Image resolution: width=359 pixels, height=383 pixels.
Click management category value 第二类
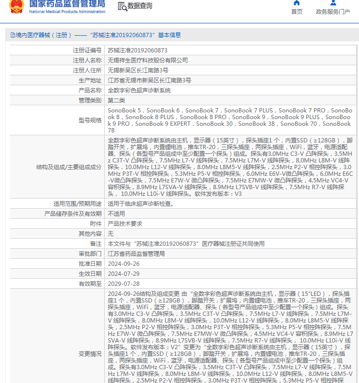[x=116, y=101]
